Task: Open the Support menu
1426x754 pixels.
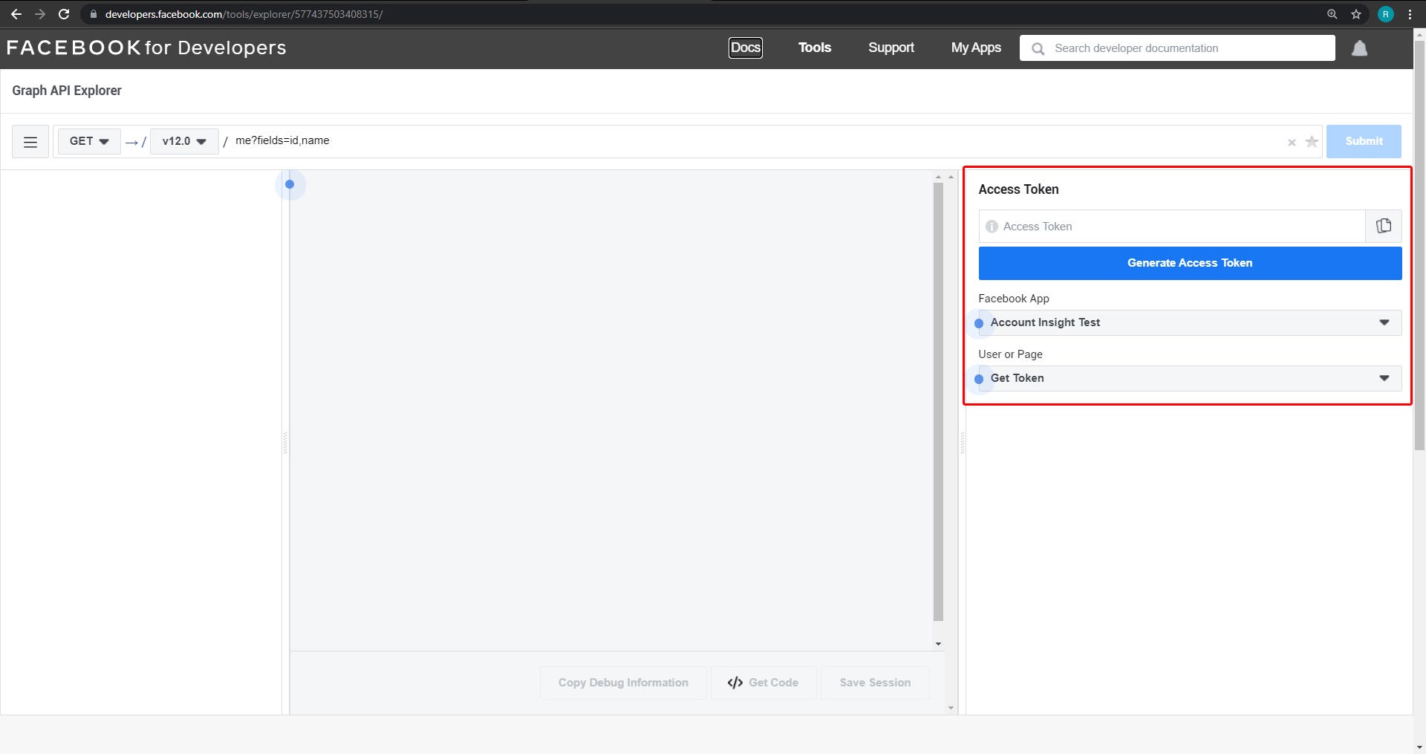Action: click(891, 48)
